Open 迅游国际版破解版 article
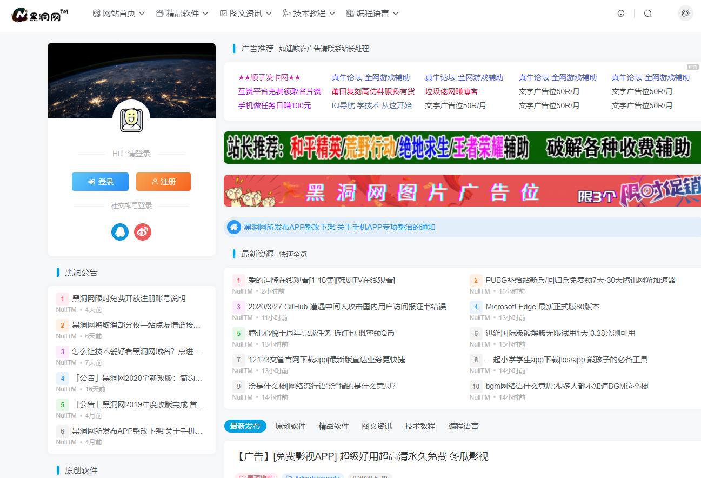The width and height of the screenshot is (701, 478). pos(560,333)
